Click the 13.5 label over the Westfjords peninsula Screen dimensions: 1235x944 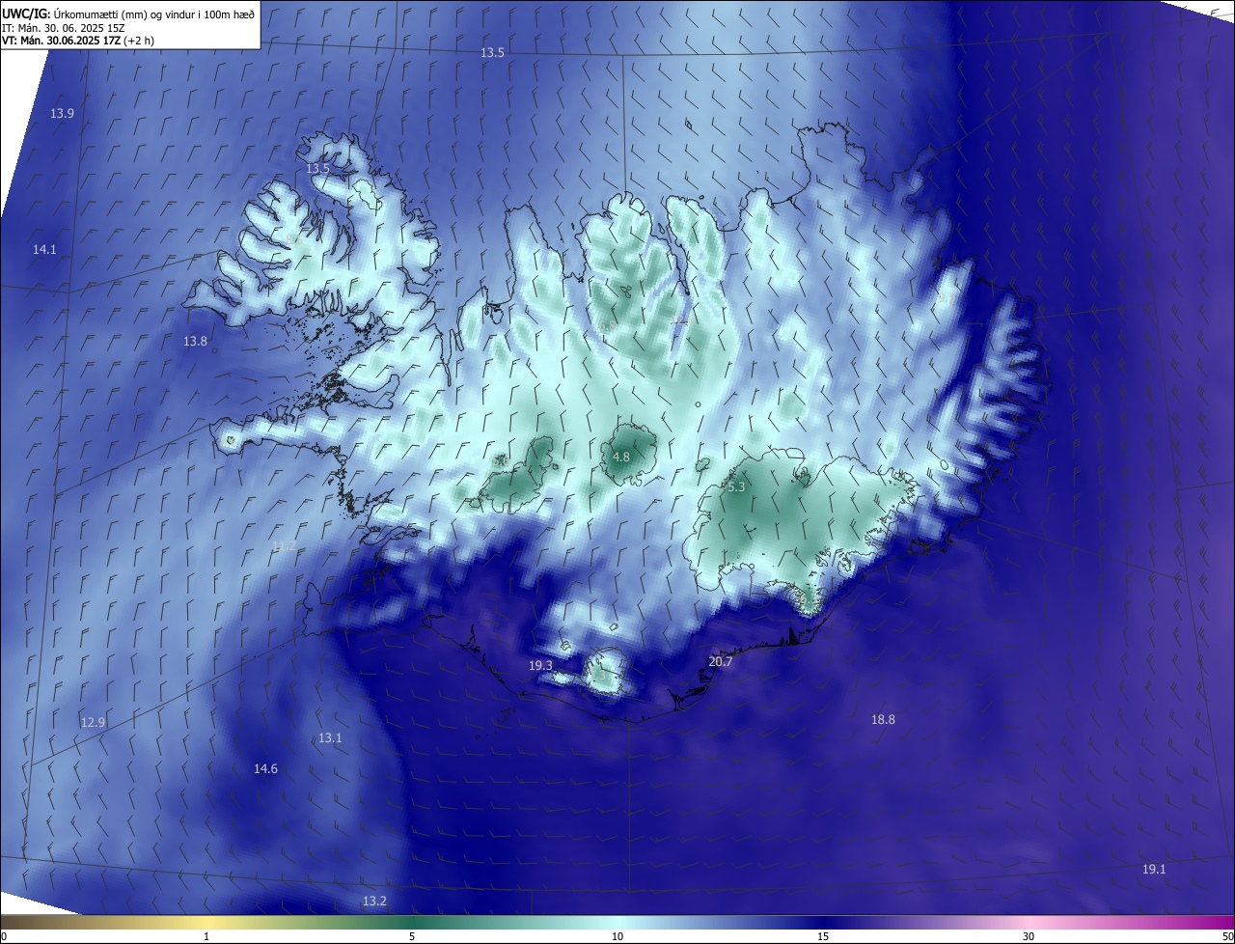click(x=317, y=168)
